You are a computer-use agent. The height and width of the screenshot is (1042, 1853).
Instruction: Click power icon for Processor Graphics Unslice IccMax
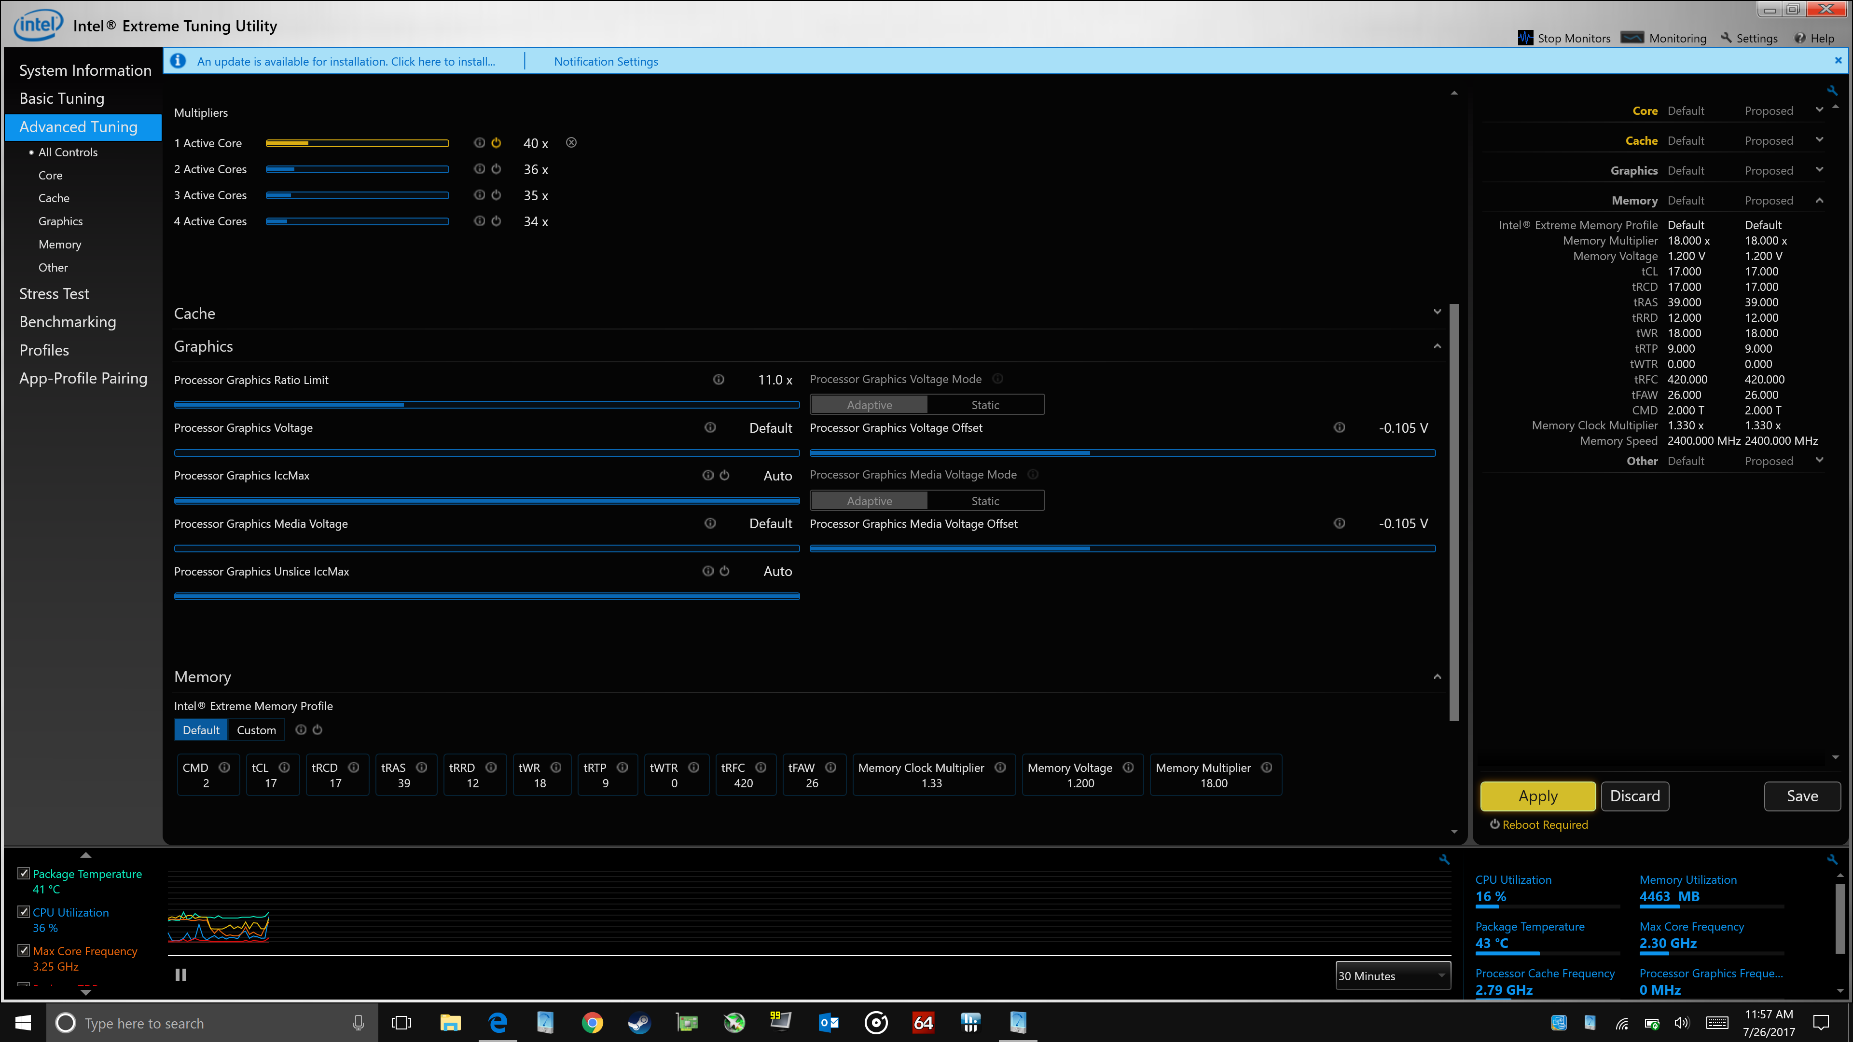(724, 571)
